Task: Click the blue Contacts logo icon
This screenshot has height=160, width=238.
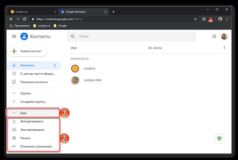Action: pyautogui.click(x=24, y=36)
